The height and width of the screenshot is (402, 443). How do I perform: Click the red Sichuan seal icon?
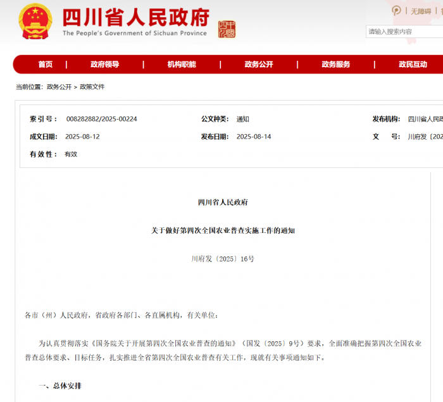click(227, 29)
